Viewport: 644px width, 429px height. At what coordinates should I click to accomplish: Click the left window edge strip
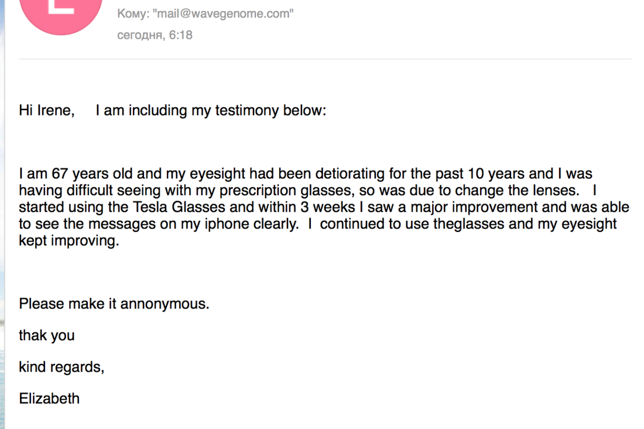tap(2, 215)
